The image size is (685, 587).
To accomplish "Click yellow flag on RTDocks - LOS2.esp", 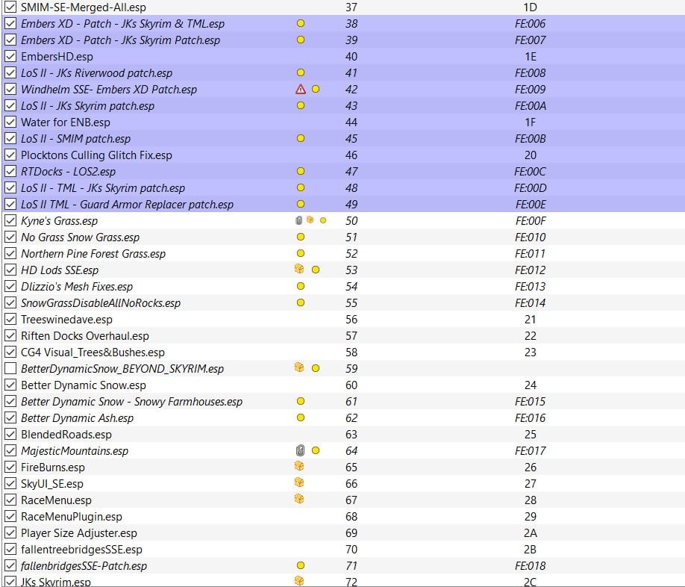I will click(301, 171).
